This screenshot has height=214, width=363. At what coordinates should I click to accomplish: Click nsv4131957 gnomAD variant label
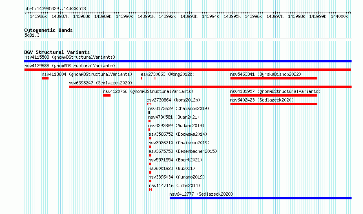tap(275, 91)
